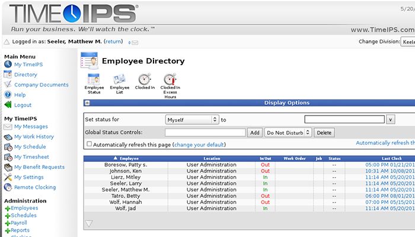The height and width of the screenshot is (237, 415).
Task: Click the Add button
Action: 254,133
